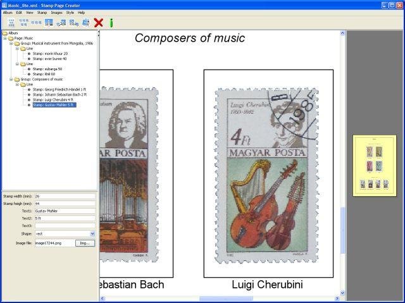The image size is (405, 303).
Task: Collapse Group: Composers of music node
Action: click(x=11, y=79)
